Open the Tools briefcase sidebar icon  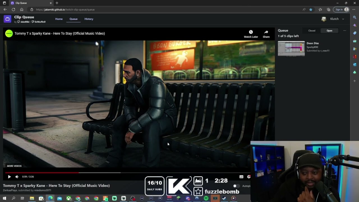click(x=355, y=41)
